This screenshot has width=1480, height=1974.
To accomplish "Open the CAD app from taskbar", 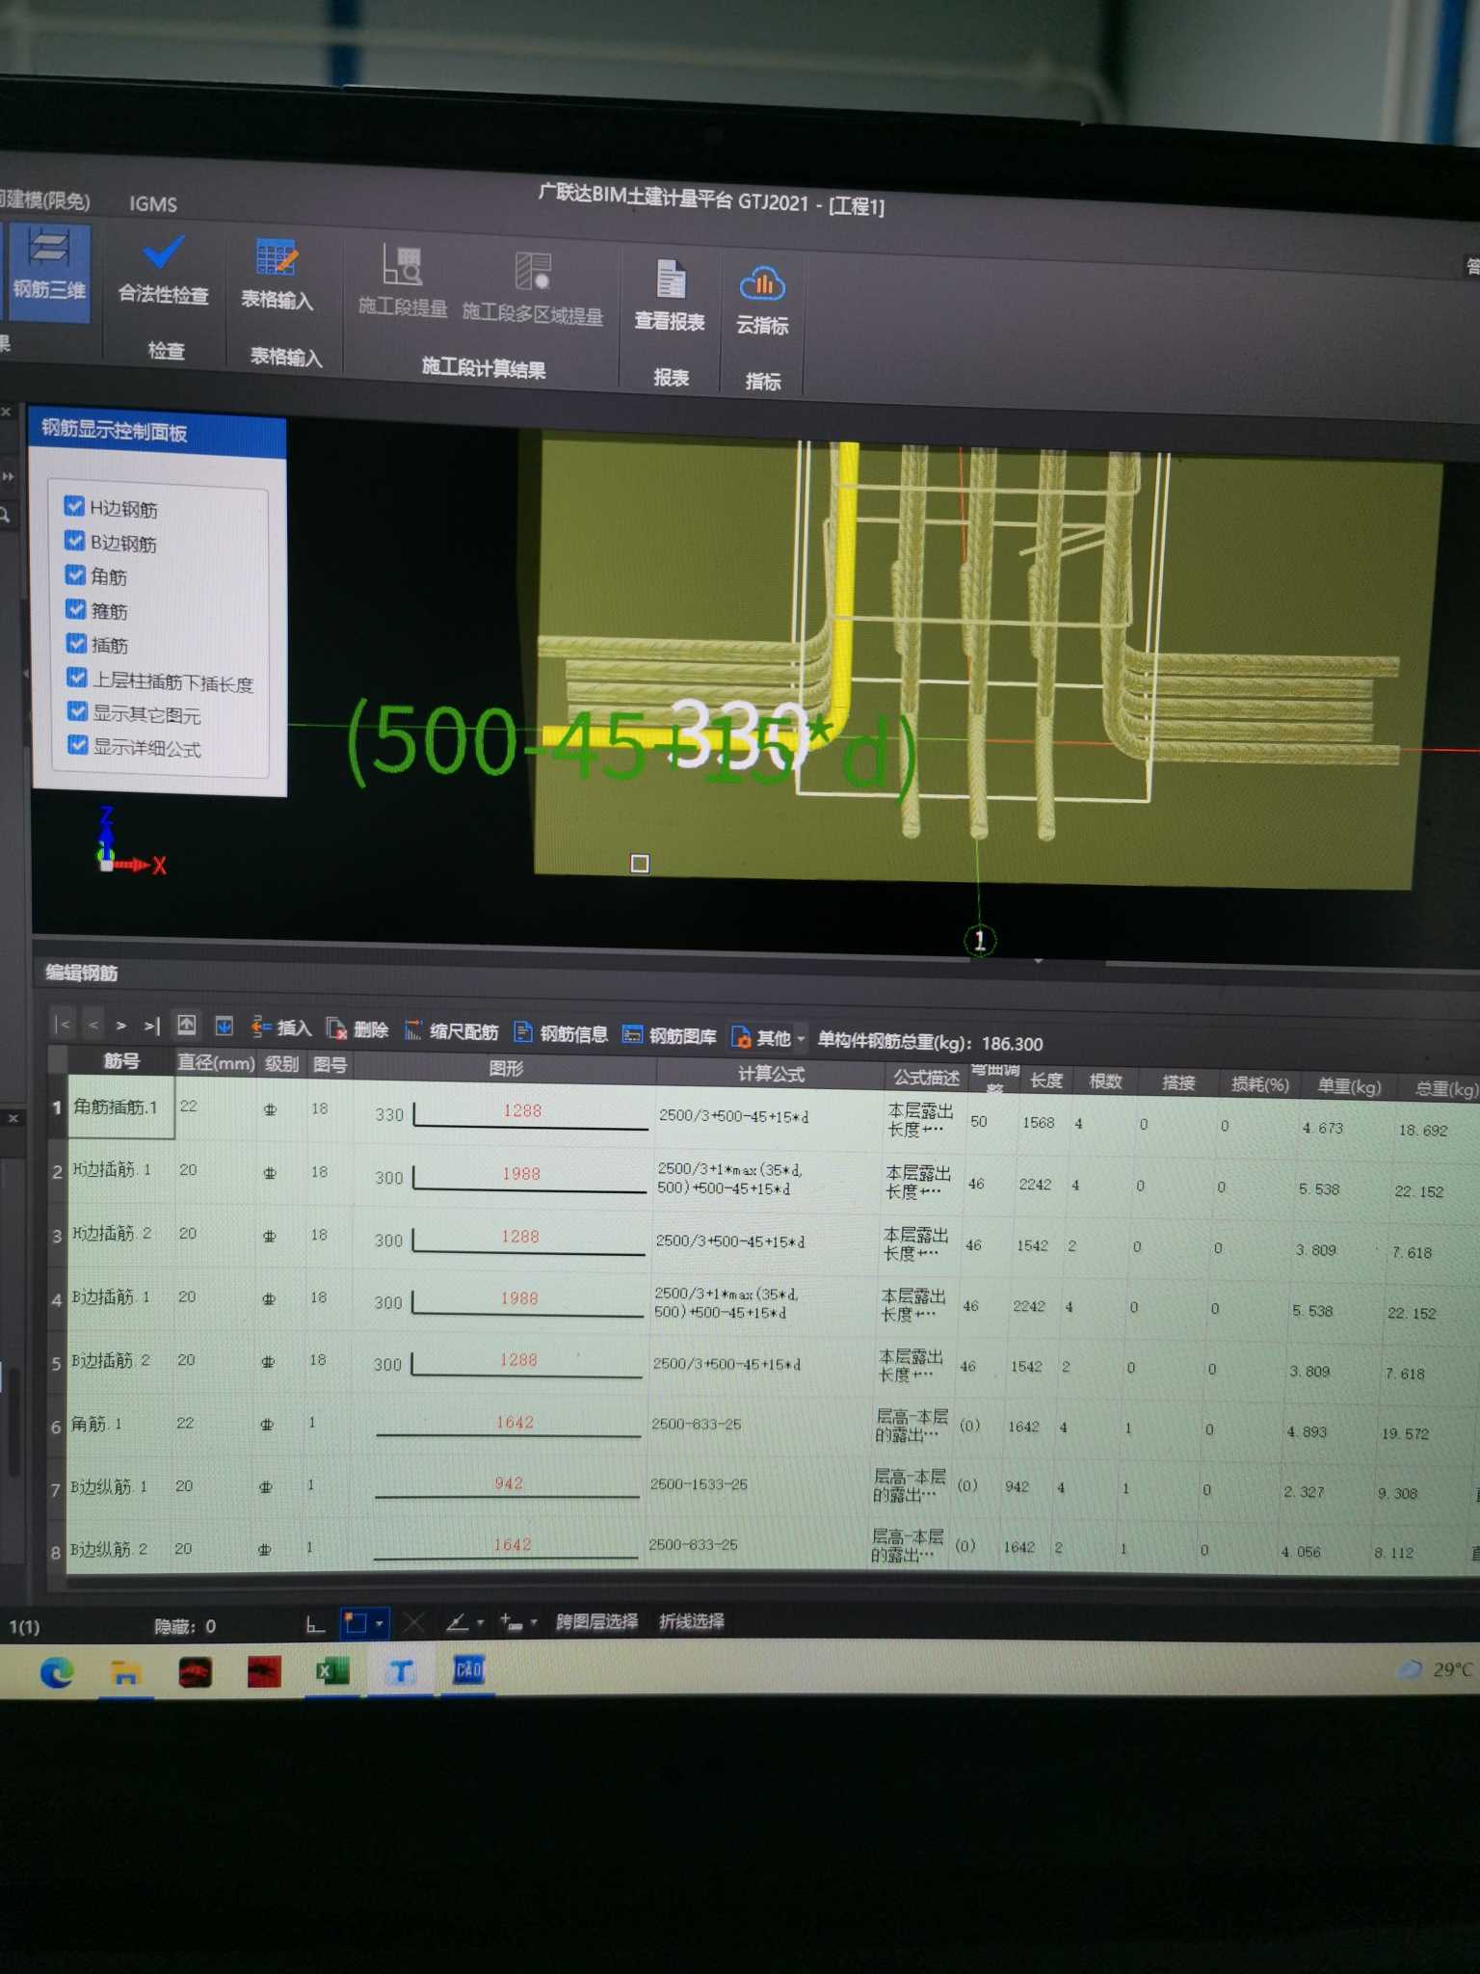I will pos(468,1669).
